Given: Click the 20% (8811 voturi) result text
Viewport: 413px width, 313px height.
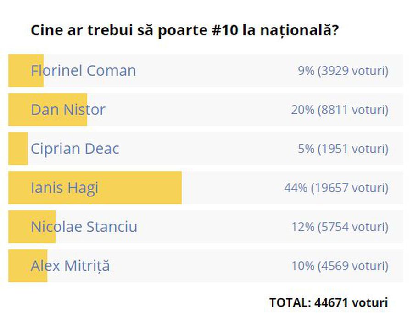Looking at the screenshot, I should click(340, 110).
